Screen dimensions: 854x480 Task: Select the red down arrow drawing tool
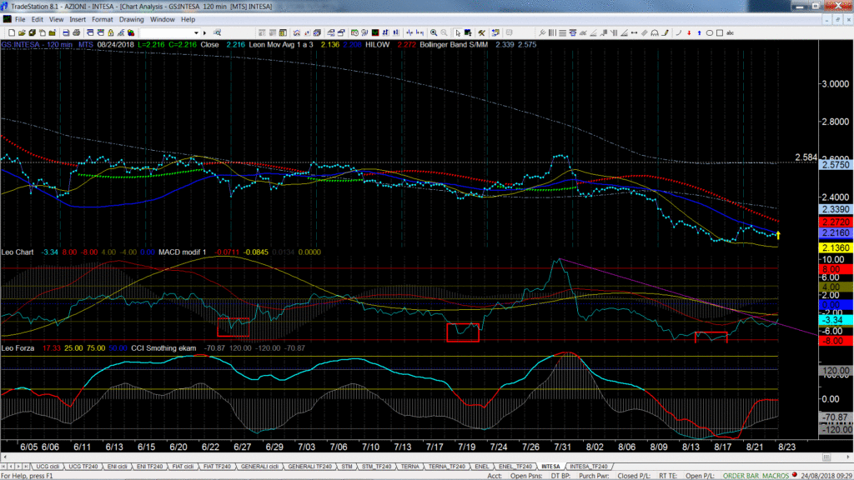click(x=689, y=32)
